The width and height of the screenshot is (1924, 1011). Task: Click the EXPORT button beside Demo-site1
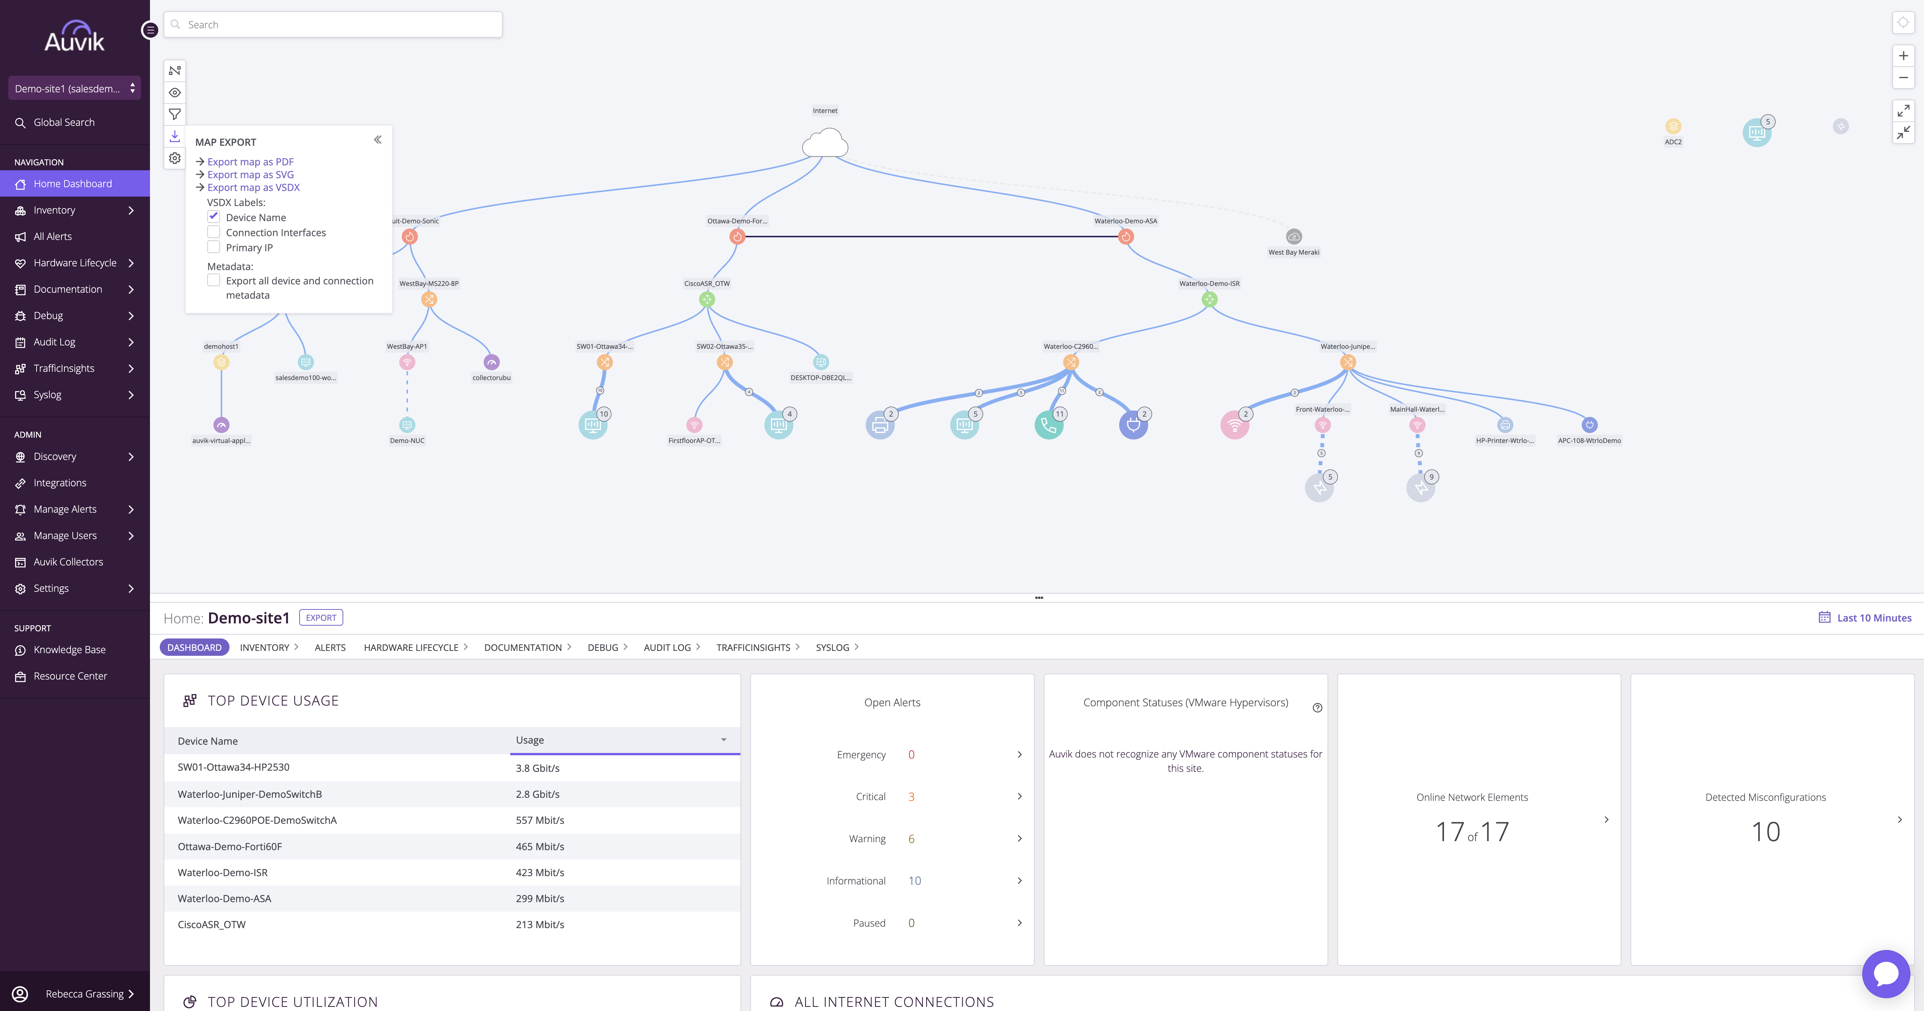pyautogui.click(x=321, y=617)
